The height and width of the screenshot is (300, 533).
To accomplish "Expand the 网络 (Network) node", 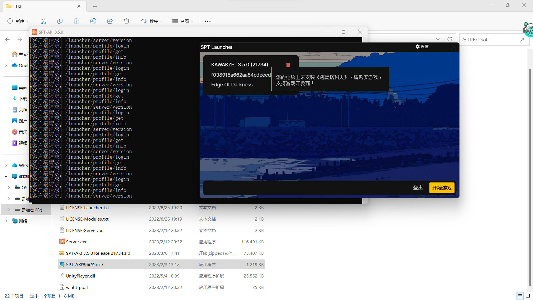I will [x=6, y=221].
